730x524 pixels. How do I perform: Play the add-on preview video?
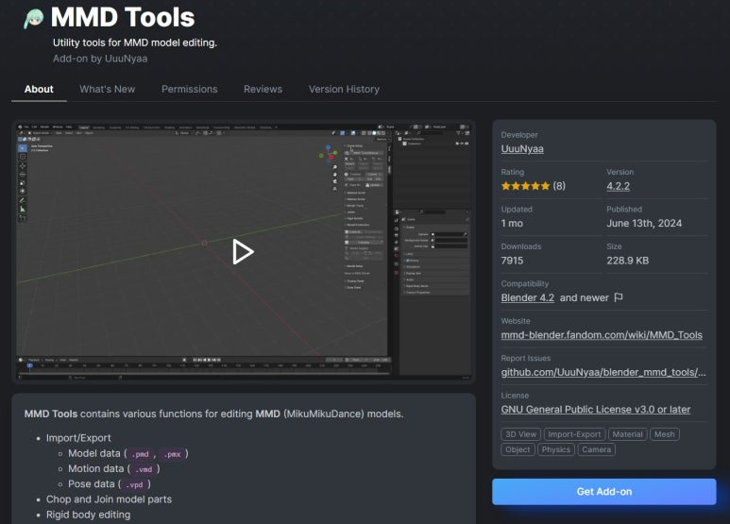tap(243, 252)
